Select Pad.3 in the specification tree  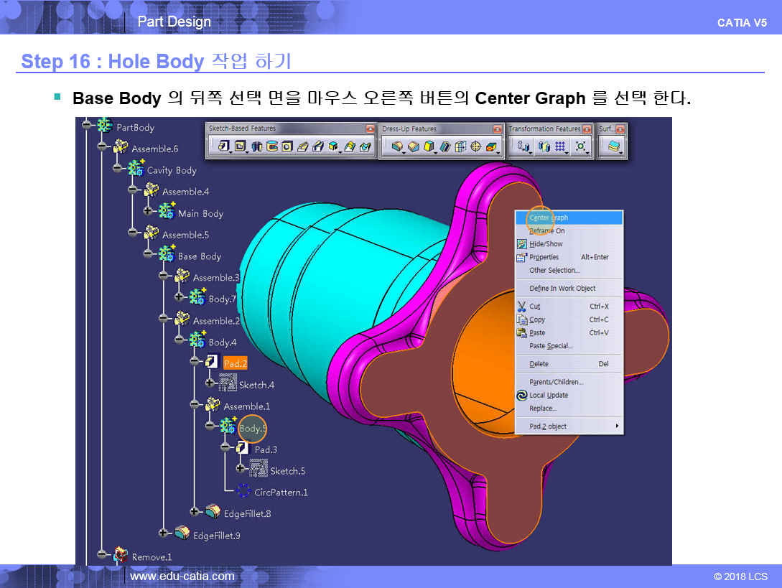pos(266,449)
